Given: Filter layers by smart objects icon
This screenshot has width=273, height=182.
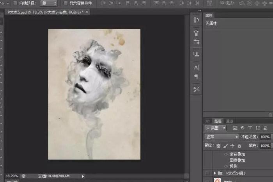Looking at the screenshot, I should (x=265, y=128).
